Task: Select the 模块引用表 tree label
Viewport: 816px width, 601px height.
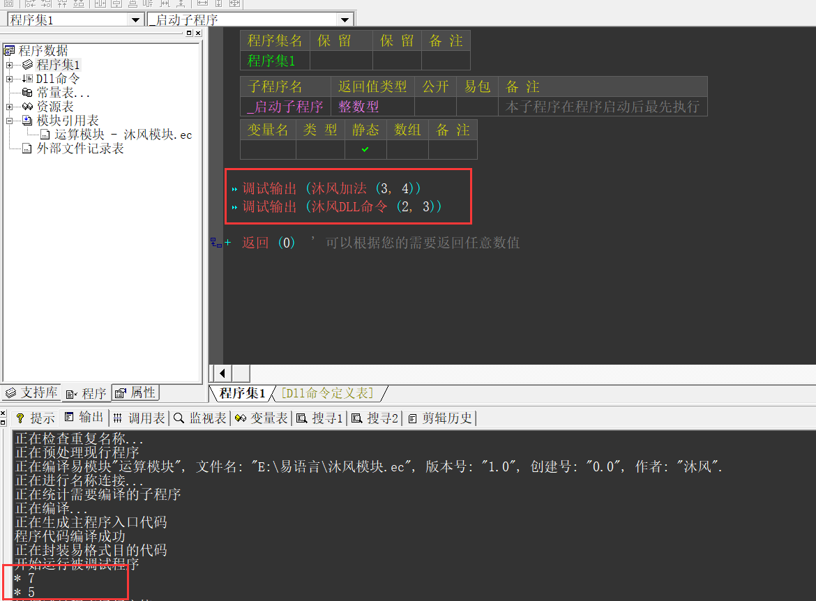Action: coord(68,121)
